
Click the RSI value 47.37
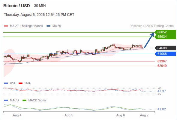(161, 91)
